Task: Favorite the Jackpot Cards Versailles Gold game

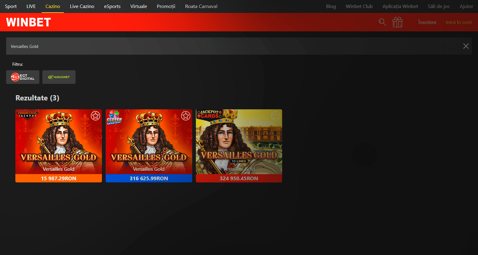Action: coord(276,116)
